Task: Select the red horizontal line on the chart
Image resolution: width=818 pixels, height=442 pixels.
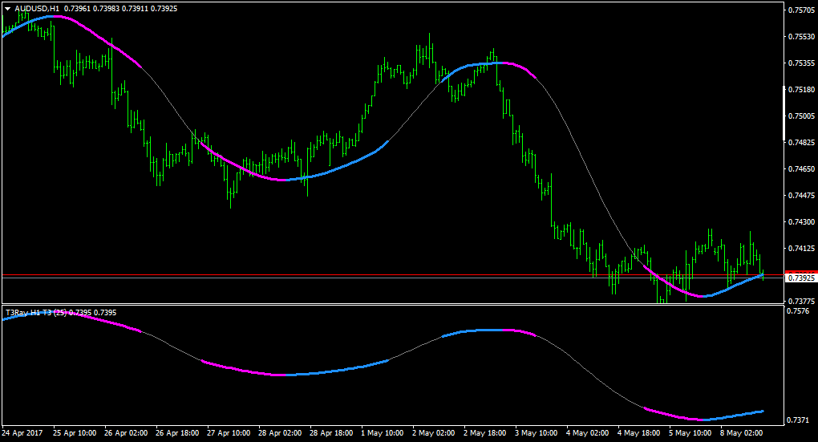Action: point(392,274)
